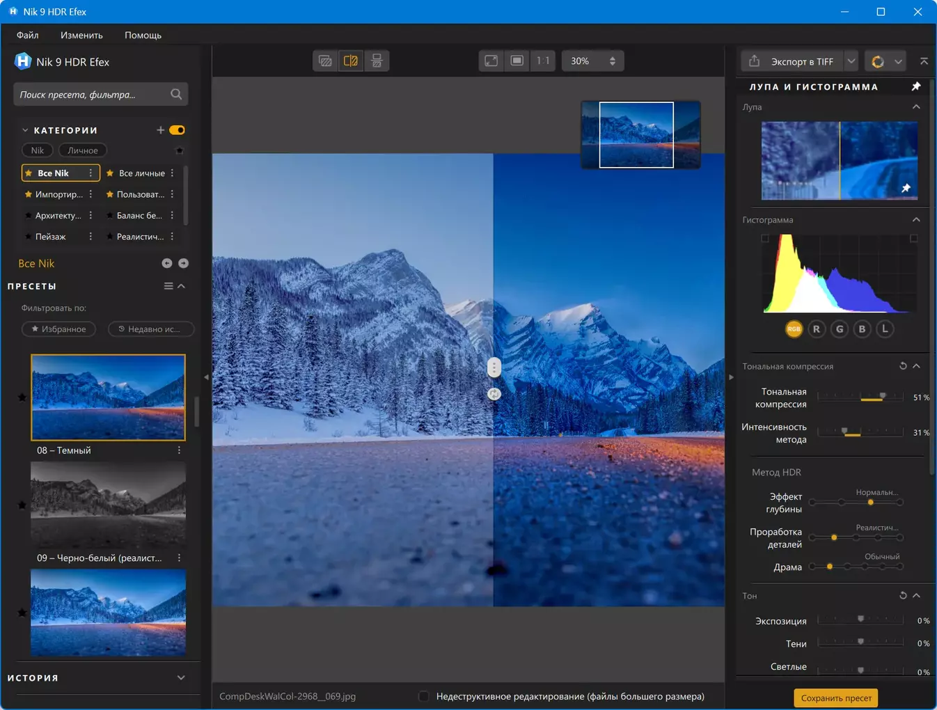Image resolution: width=937 pixels, height=710 pixels.
Task: Pin the Loupe and Histogram panel
Action: (916, 86)
